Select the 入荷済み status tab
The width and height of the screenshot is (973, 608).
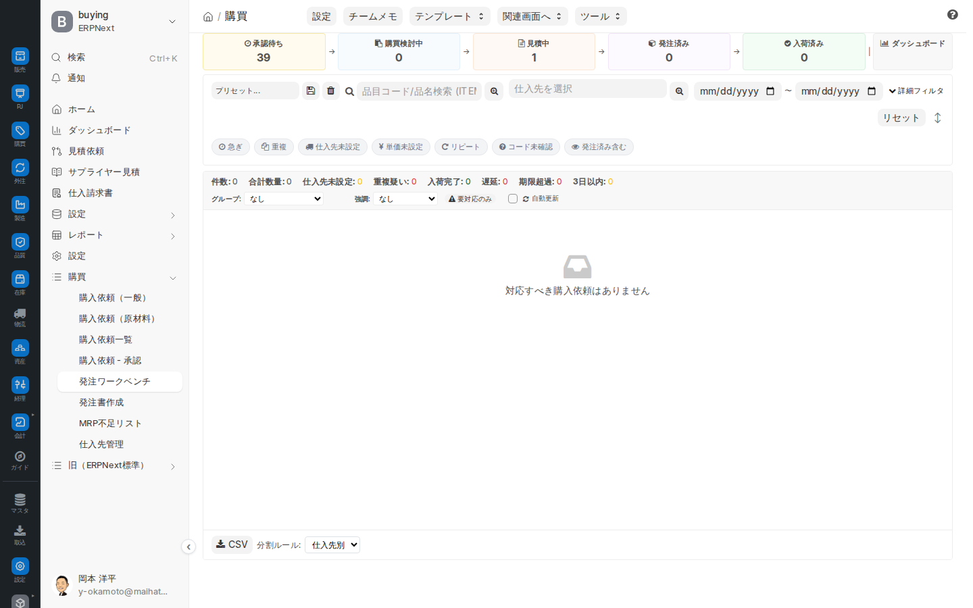[x=804, y=51]
